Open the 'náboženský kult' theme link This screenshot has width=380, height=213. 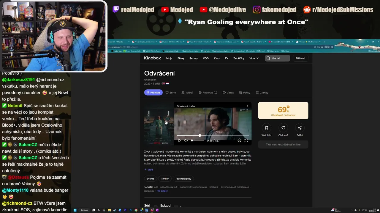tap(168, 187)
